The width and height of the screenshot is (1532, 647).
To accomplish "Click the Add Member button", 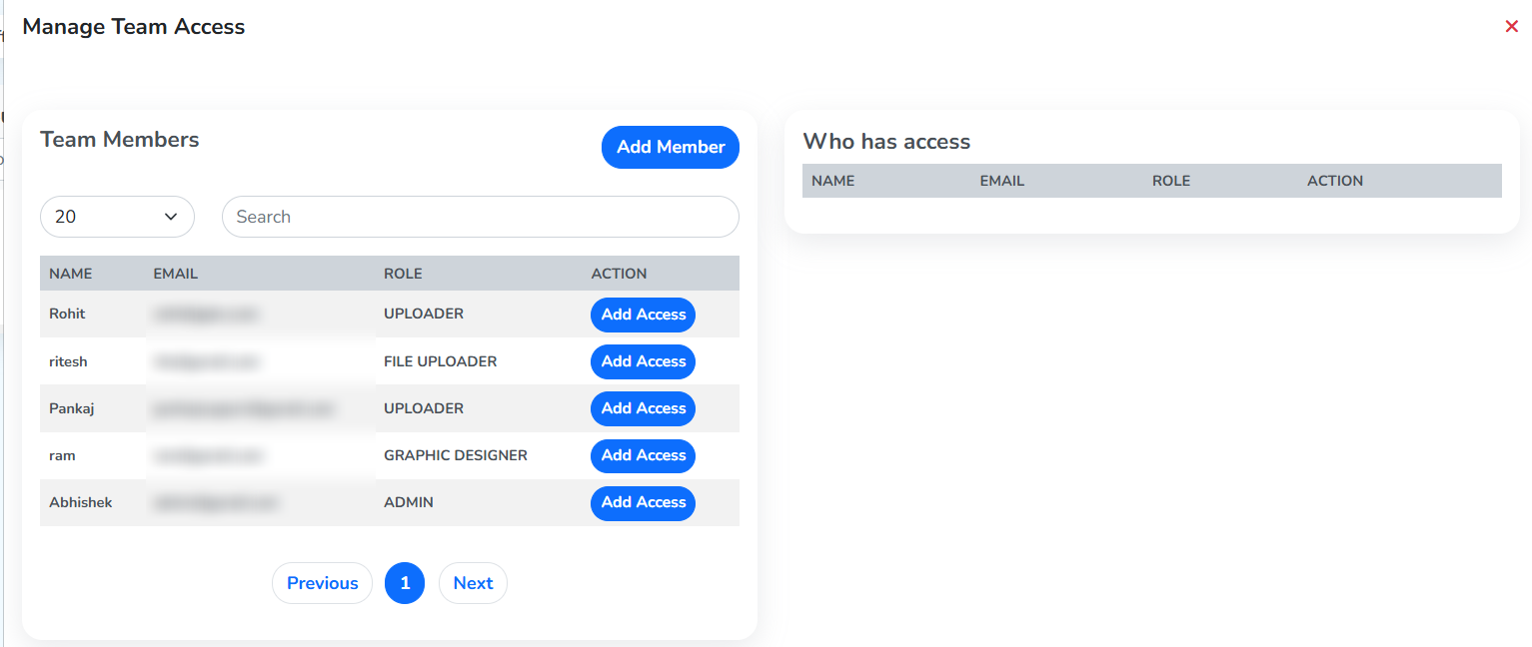I will [671, 147].
